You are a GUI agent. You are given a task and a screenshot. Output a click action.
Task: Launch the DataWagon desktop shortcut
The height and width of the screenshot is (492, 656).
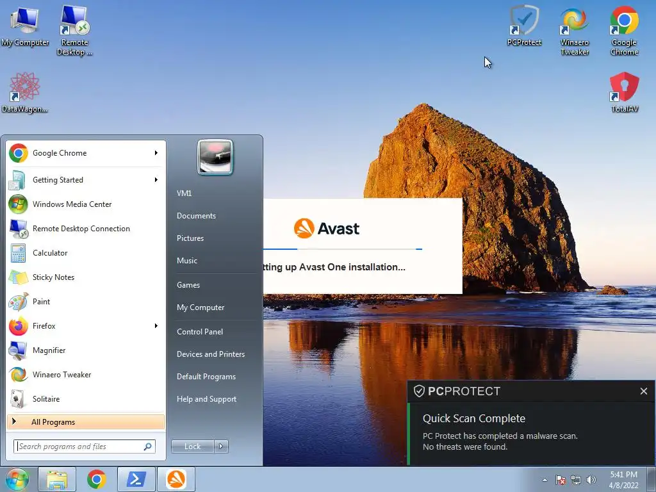click(x=24, y=92)
